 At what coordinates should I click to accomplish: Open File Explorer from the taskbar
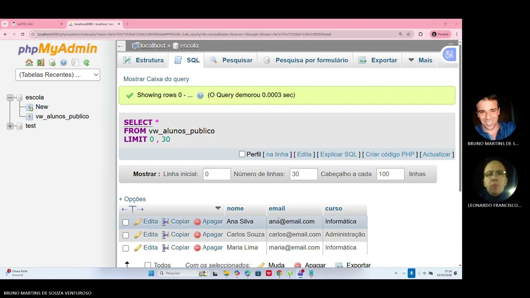(226, 273)
